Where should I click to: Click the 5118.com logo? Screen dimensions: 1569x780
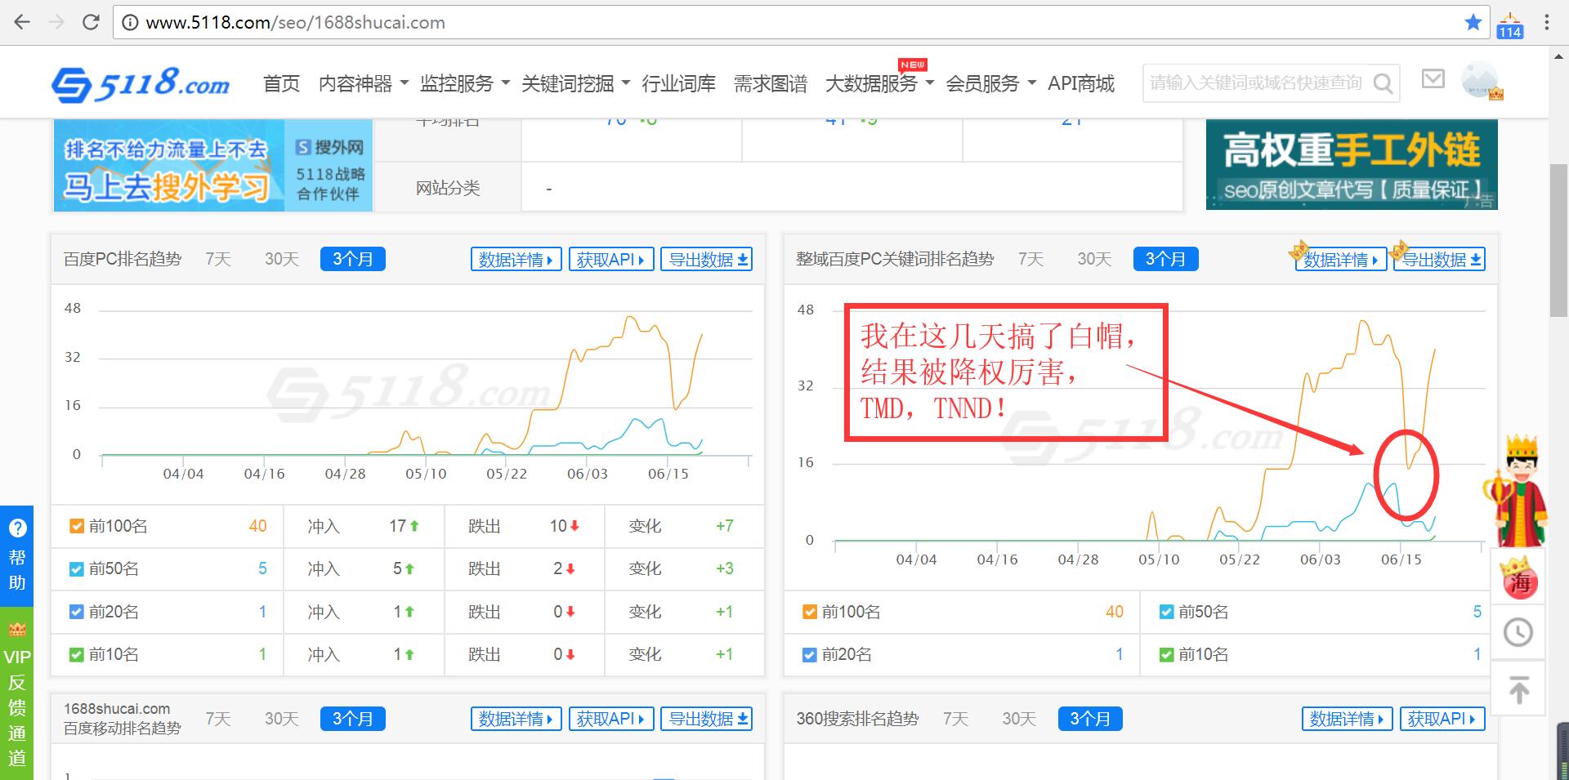click(x=141, y=82)
